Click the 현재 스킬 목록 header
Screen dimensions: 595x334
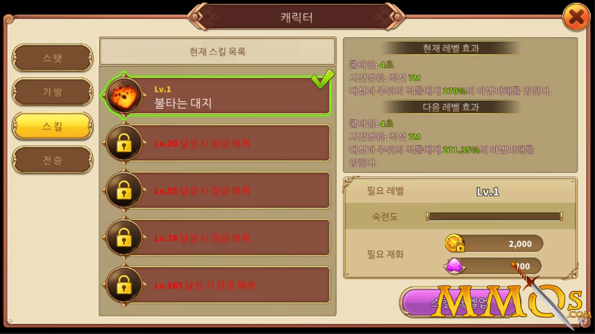pos(218,52)
